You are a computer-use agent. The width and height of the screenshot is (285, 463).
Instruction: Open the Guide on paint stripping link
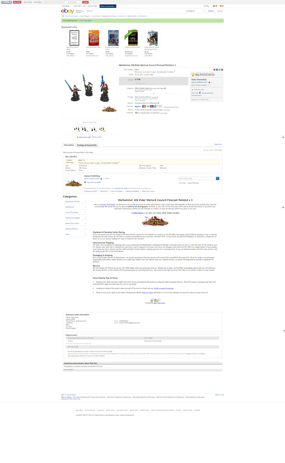pos(164,288)
